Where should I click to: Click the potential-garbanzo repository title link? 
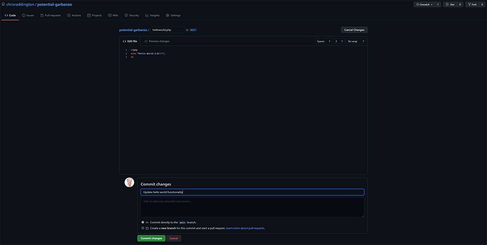tap(55, 4)
